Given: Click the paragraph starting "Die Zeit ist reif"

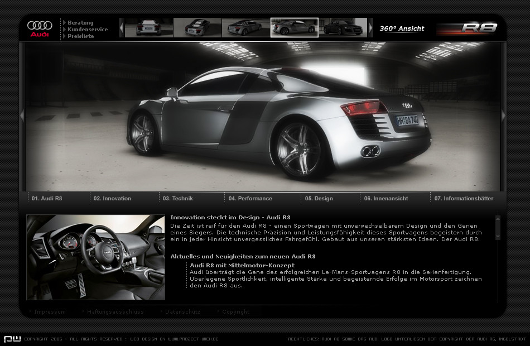Looking at the screenshot, I should [x=326, y=232].
